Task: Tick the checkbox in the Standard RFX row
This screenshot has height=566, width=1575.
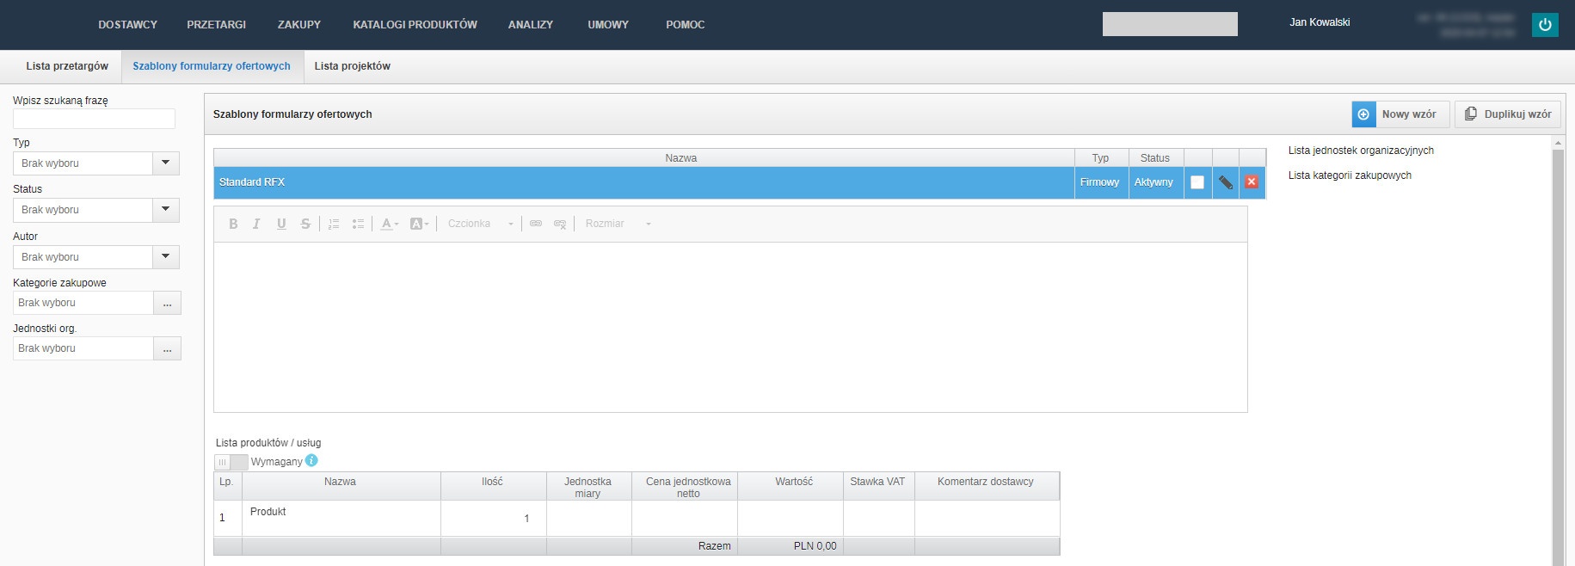Action: 1197,182
